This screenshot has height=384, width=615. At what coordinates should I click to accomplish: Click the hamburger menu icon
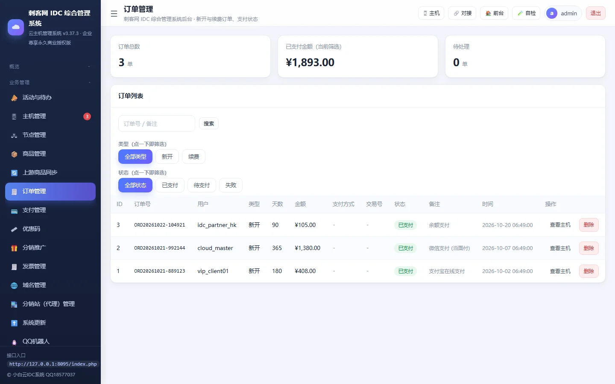[x=114, y=14]
